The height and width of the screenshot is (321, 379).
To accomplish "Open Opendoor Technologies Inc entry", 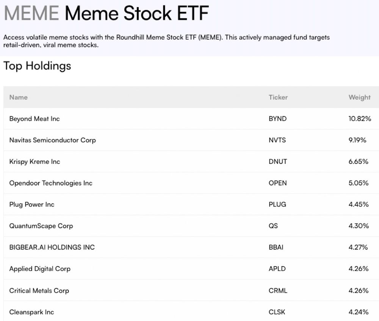I will [x=51, y=183].
